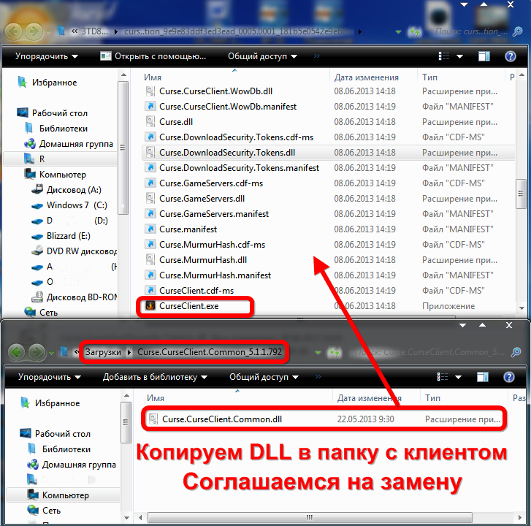Click the CurseClient.exe application icon
The height and width of the screenshot is (526, 531).
(x=150, y=306)
